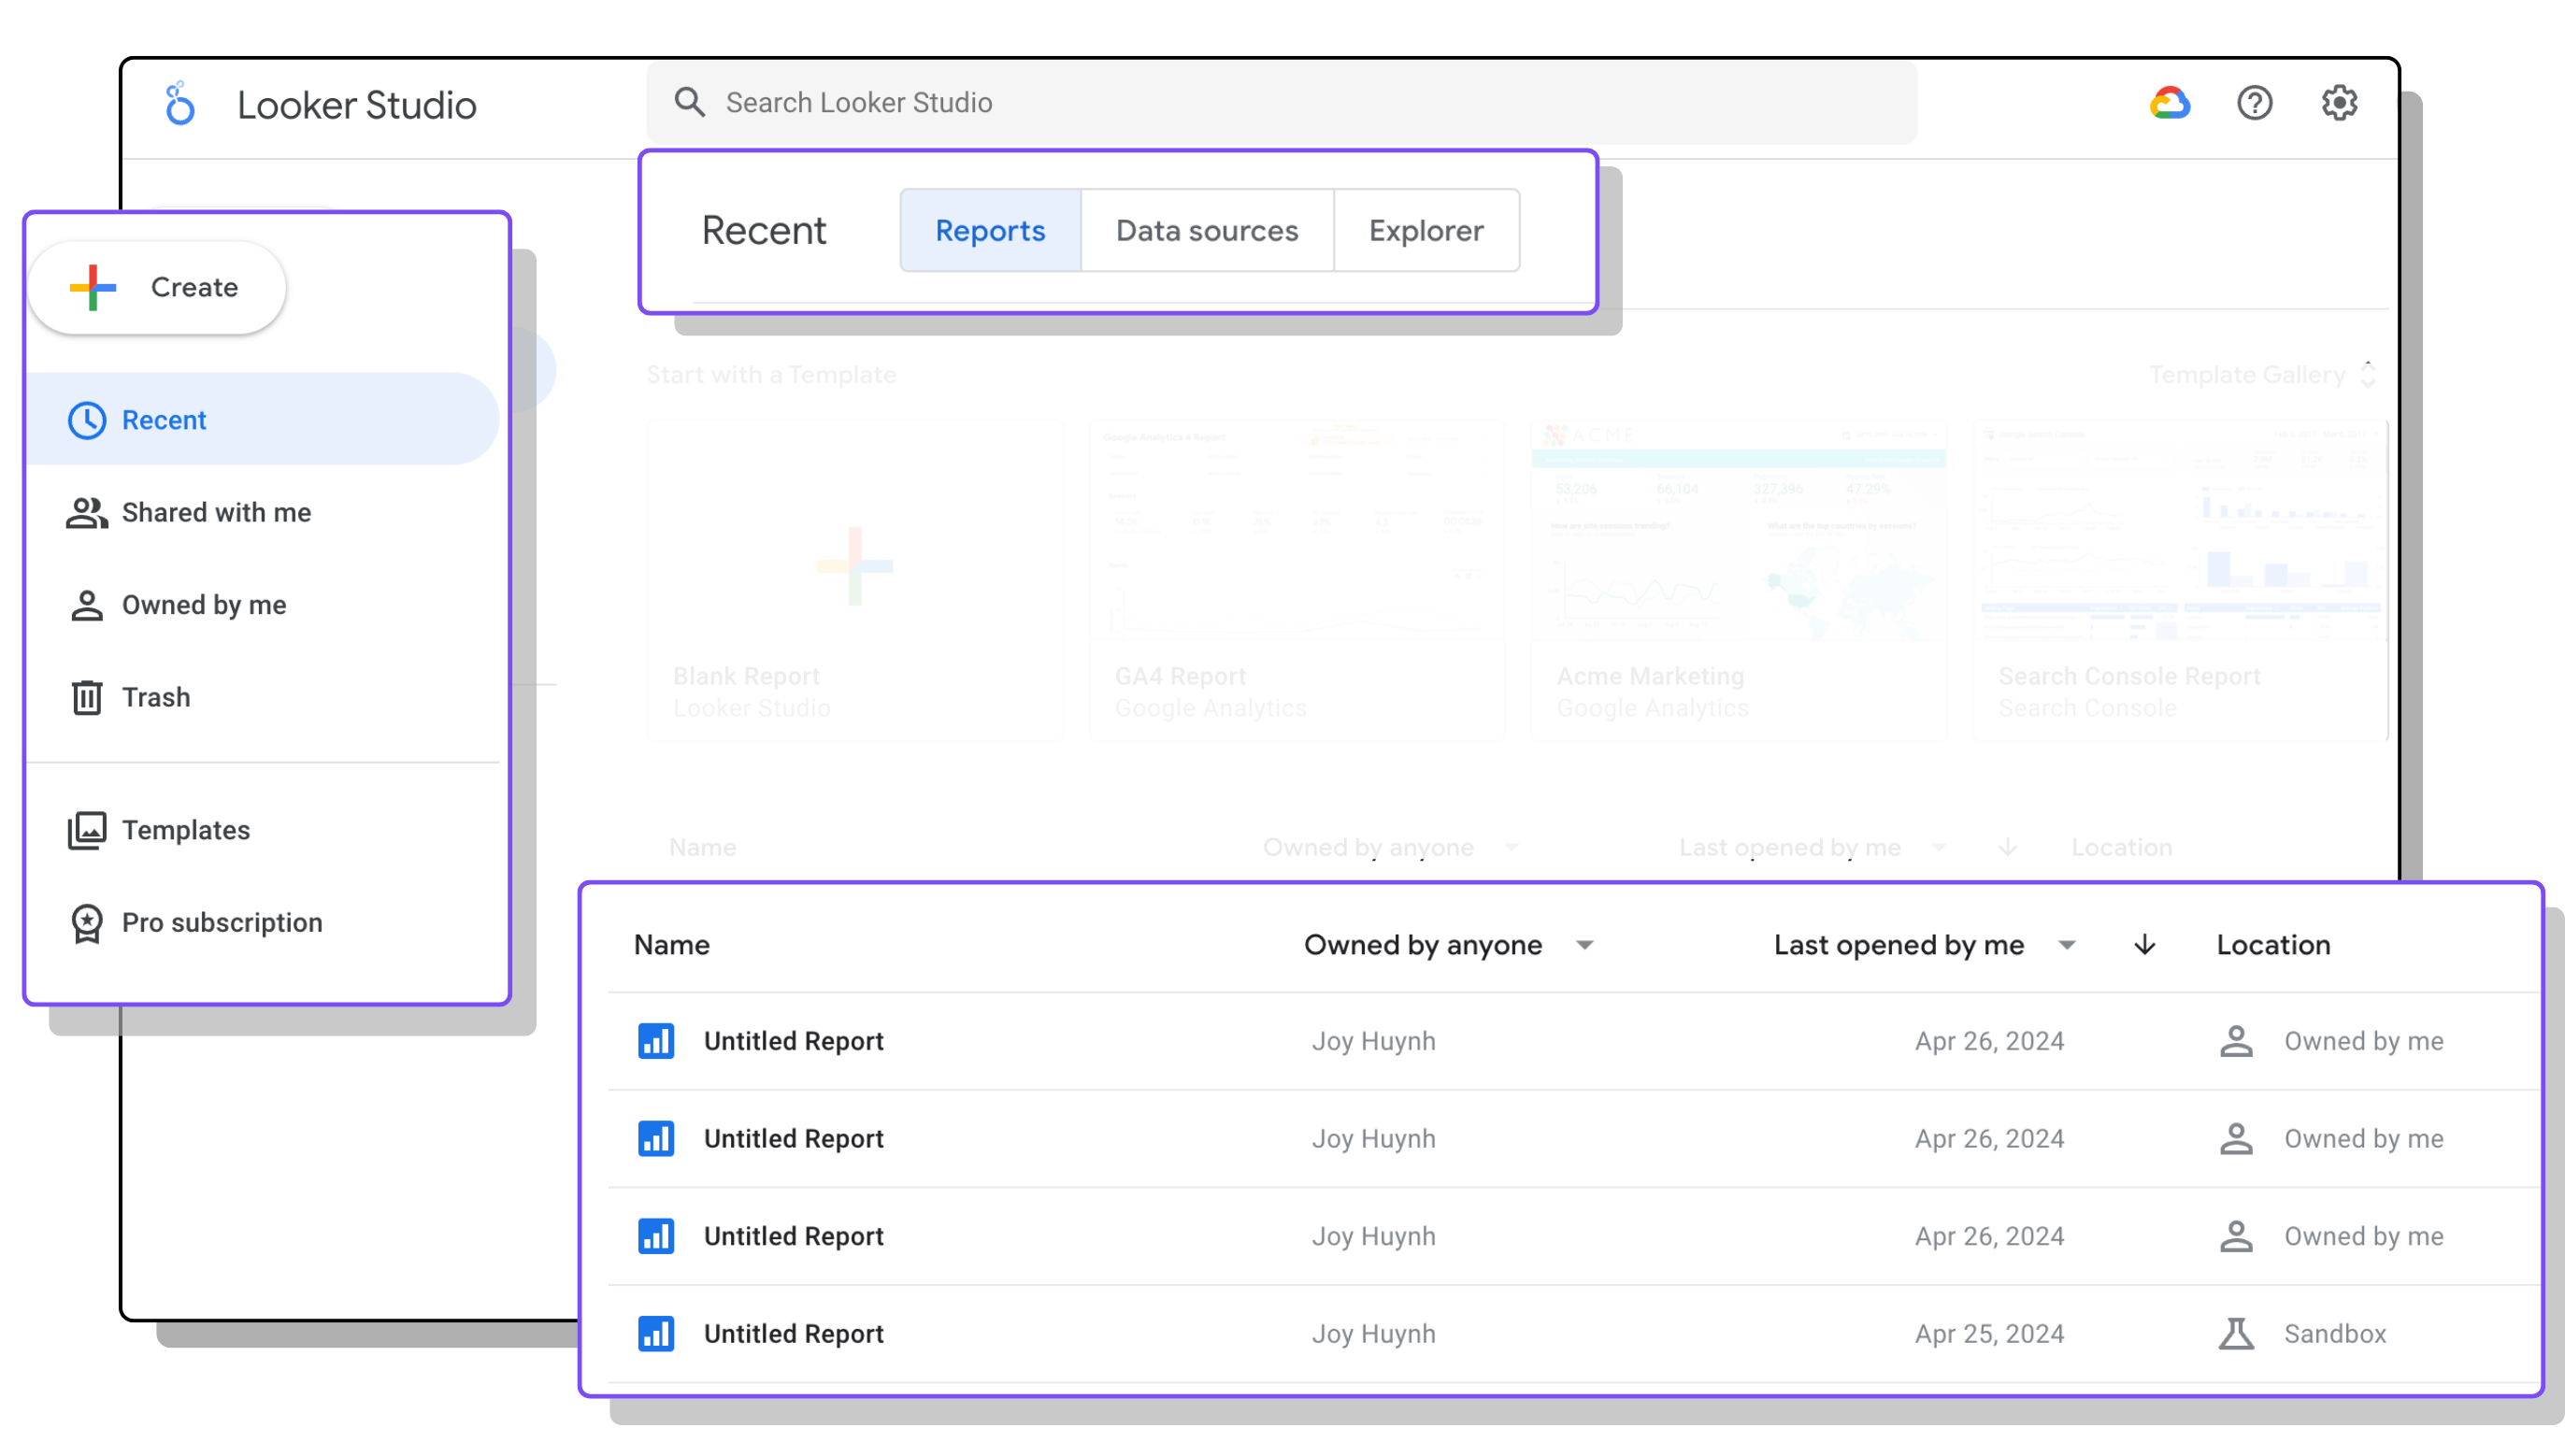
Task: Click Pro subscription badge icon
Action: (x=87, y=923)
